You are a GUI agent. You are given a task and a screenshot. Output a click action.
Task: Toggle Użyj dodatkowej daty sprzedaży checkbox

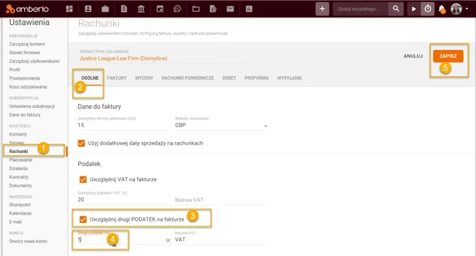tap(82, 143)
